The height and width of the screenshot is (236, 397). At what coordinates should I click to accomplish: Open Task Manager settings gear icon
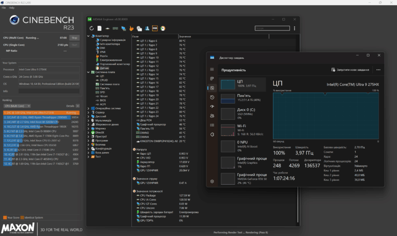point(212,181)
